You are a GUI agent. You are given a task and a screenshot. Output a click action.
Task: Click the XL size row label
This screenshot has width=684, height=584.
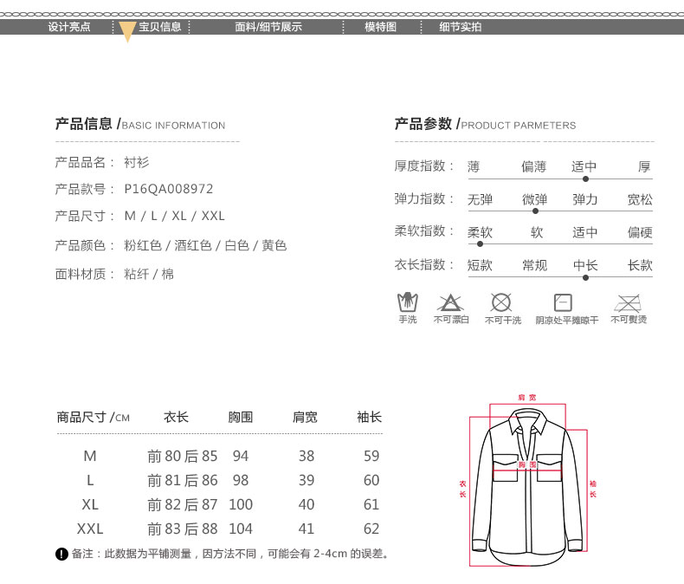click(90, 504)
